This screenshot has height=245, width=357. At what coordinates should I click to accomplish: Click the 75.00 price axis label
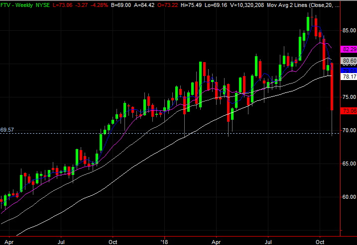pyautogui.click(x=349, y=97)
